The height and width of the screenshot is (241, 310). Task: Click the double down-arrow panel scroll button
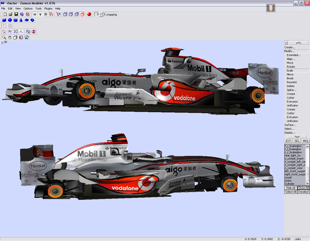pyautogui.click(x=297, y=137)
